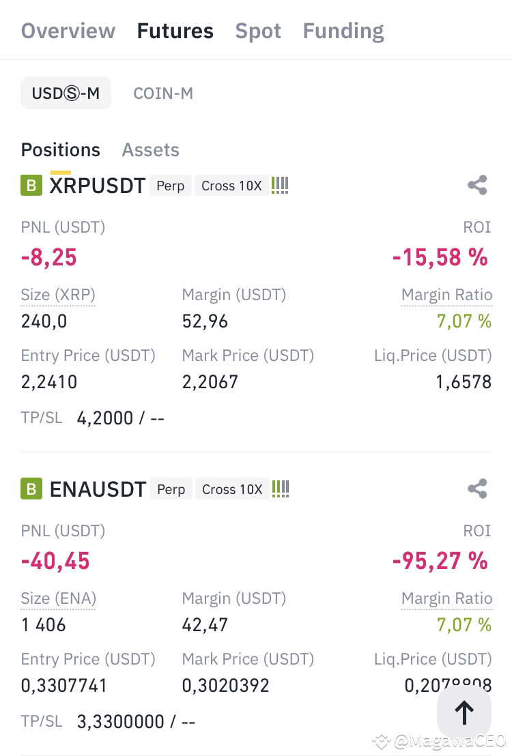Share the XRPUSDT position
Screen dimensions: 512x756
point(477,185)
